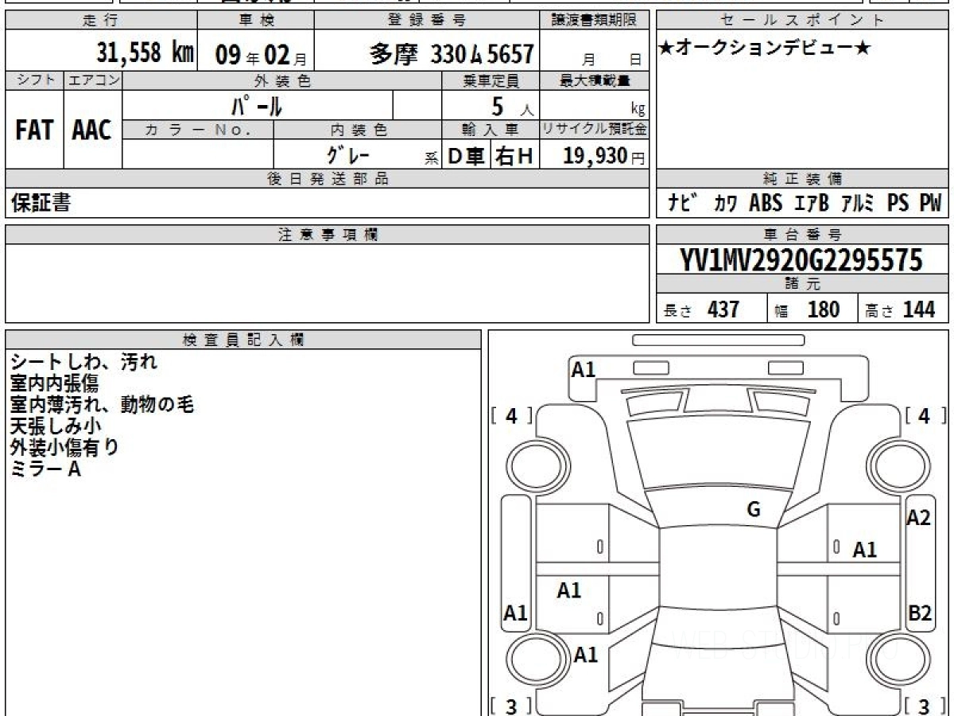Click the 車検 header cell
This screenshot has height=716, width=954.
pos(254,21)
